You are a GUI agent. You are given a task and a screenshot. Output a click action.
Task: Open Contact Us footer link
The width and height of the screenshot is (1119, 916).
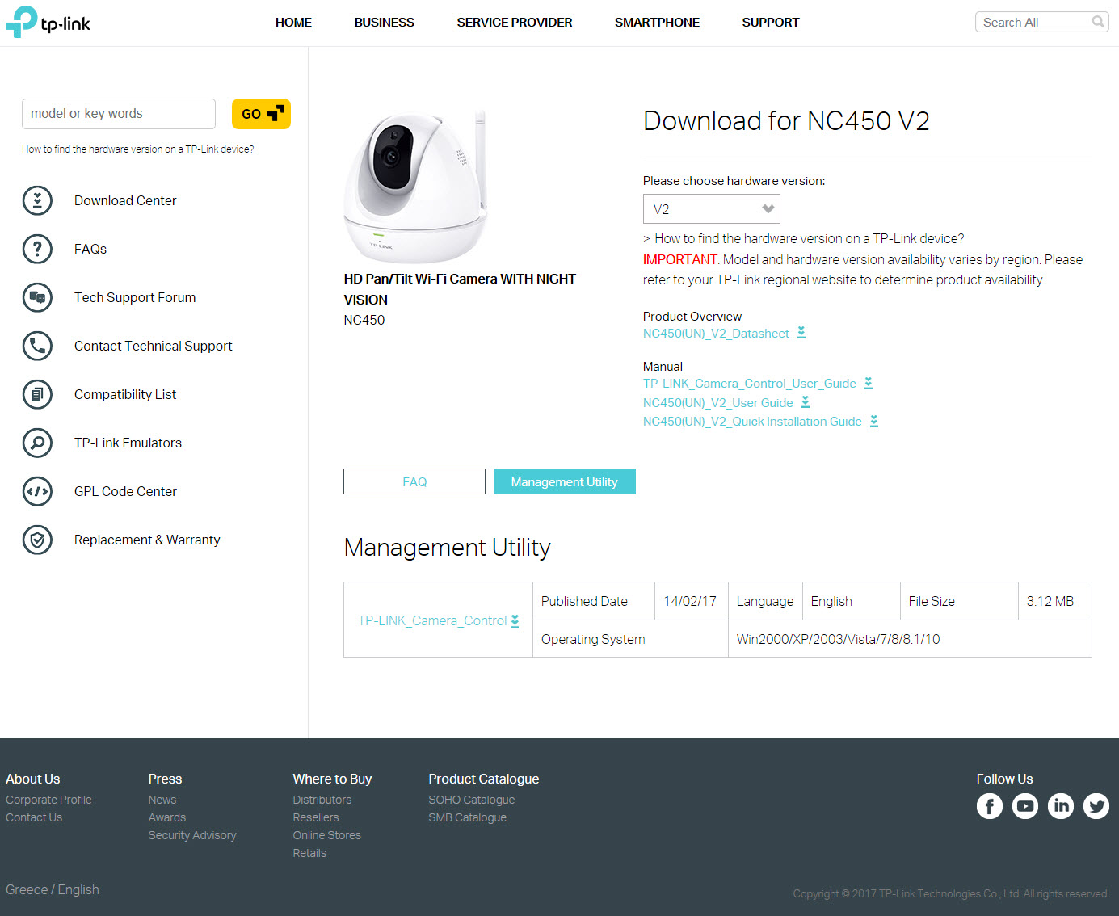[x=34, y=817]
